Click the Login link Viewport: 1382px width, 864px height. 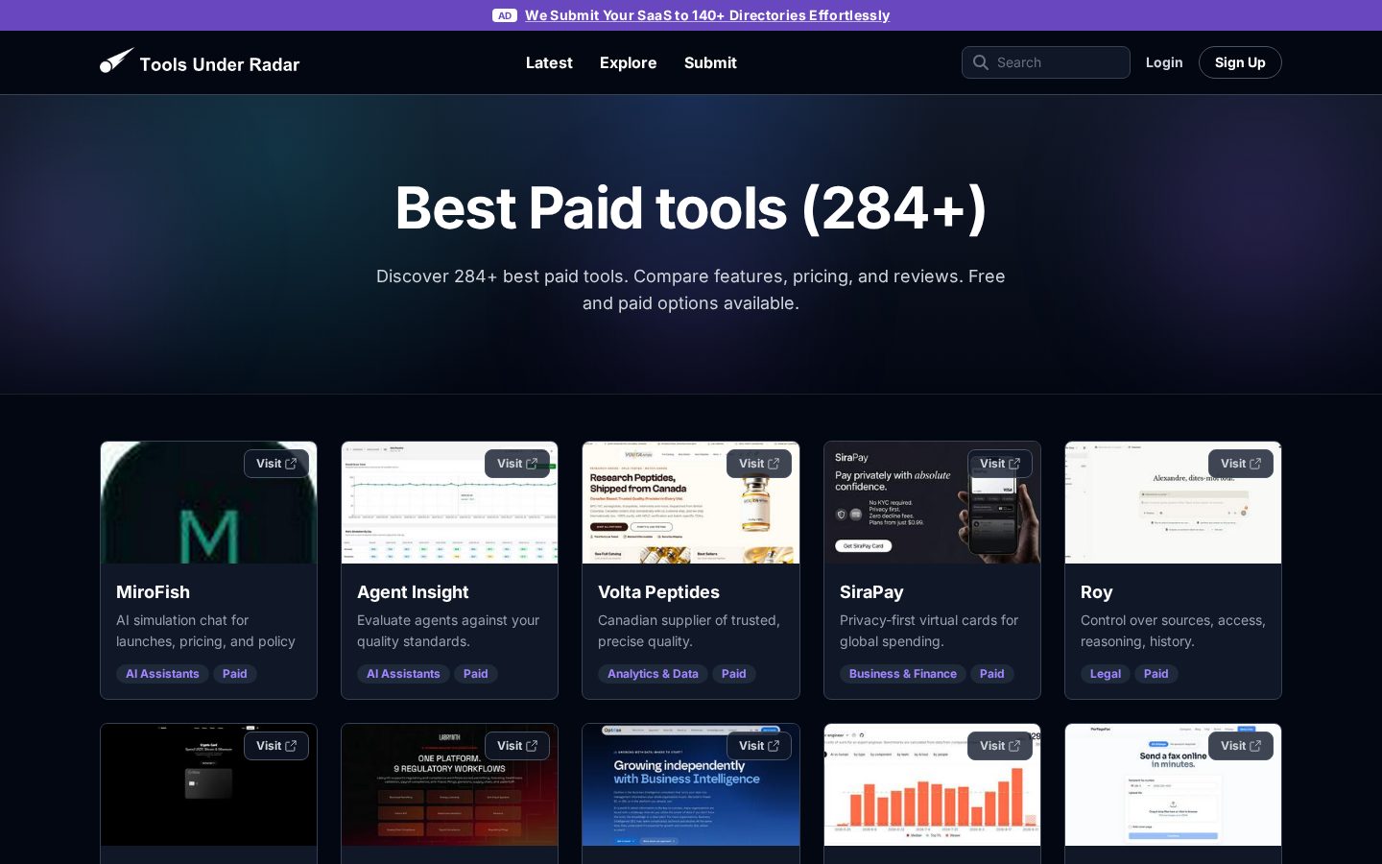[1164, 62]
